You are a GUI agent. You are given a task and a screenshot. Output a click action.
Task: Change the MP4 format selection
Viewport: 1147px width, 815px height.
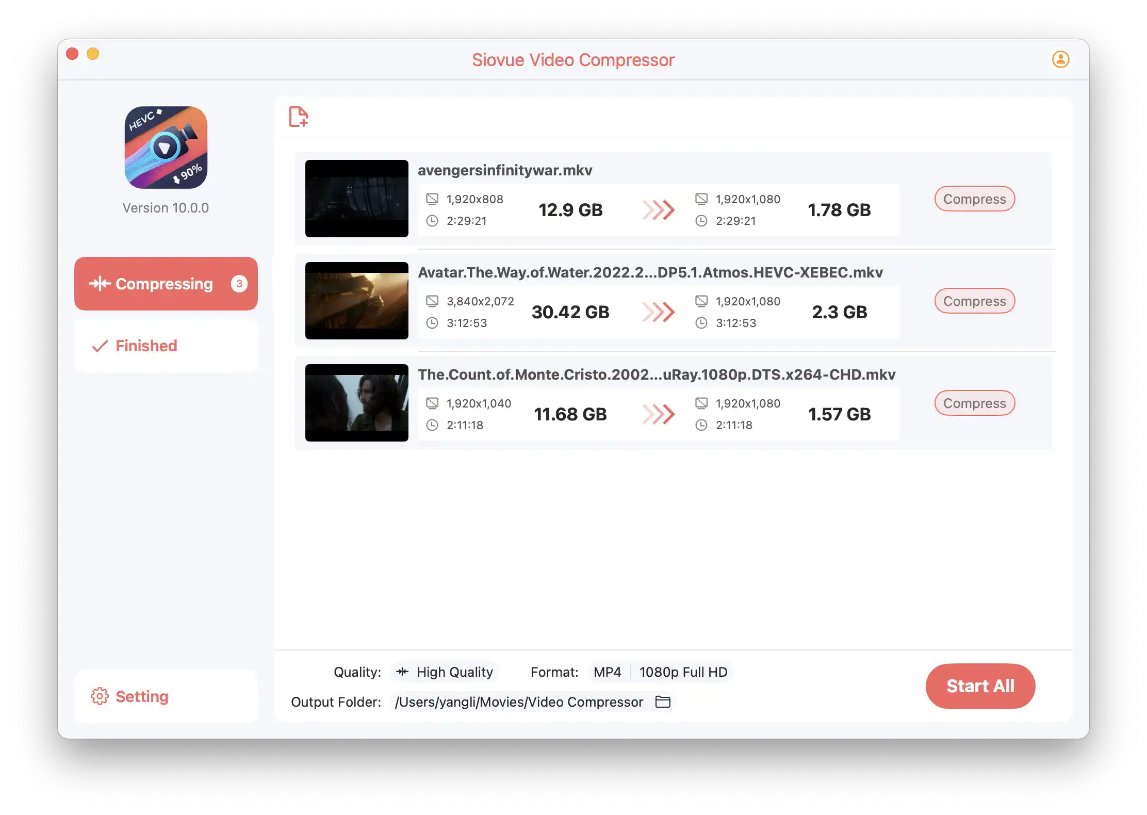click(607, 672)
